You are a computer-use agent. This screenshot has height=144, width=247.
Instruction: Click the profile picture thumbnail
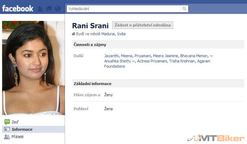click(33, 68)
